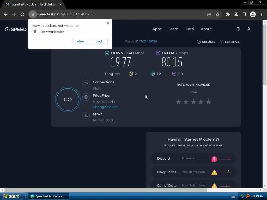Click the system tray keyboard icon
Viewport: 267px width, 200px height.
(x=233, y=196)
